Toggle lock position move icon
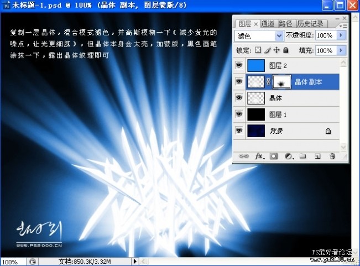This screenshot has width=360, height=266. [276, 50]
